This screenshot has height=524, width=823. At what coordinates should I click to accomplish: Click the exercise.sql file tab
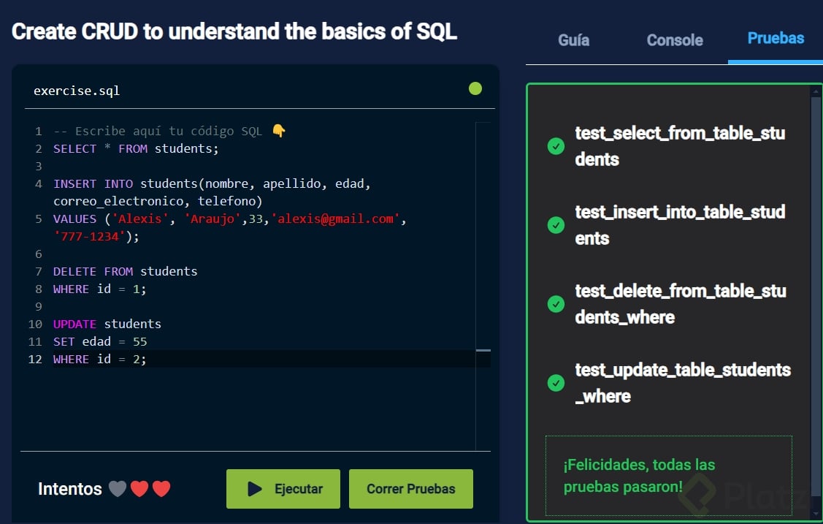77,91
